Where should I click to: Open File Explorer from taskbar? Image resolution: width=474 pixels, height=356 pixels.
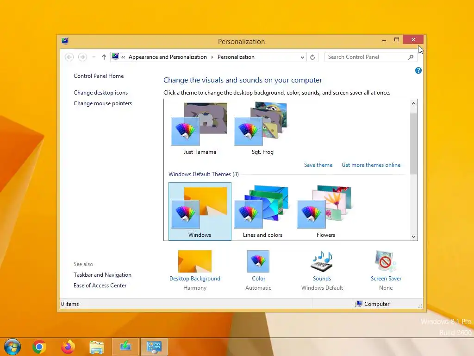pos(97,347)
